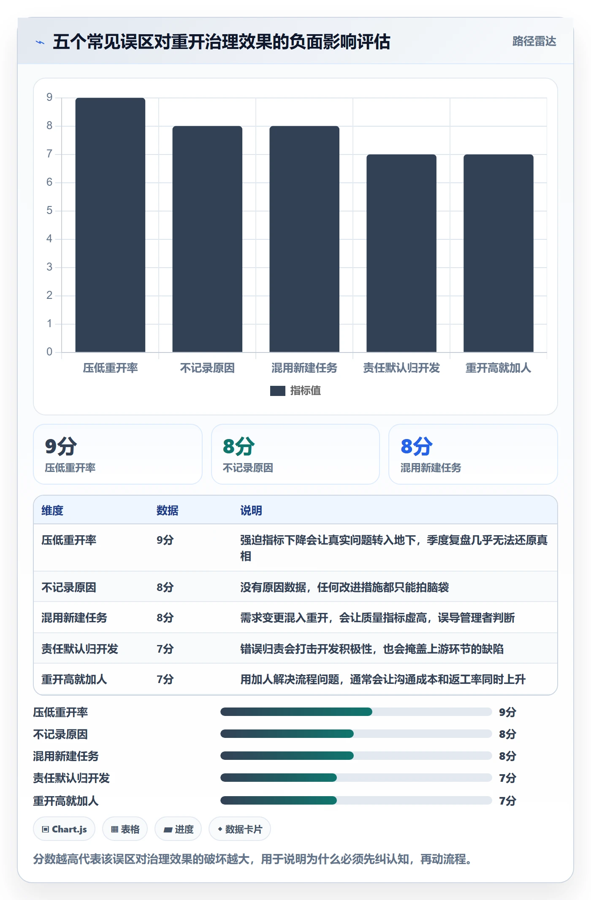591x900 pixels.
Task: Click the 不记录原因 bar in the chart
Action: coord(207,239)
